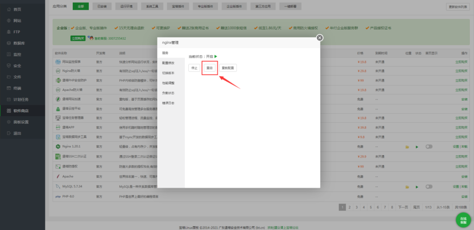This screenshot has height=230, width=474.
Task: Click the green play icon in Nginx 1.20.1 row
Action: click(x=417, y=146)
